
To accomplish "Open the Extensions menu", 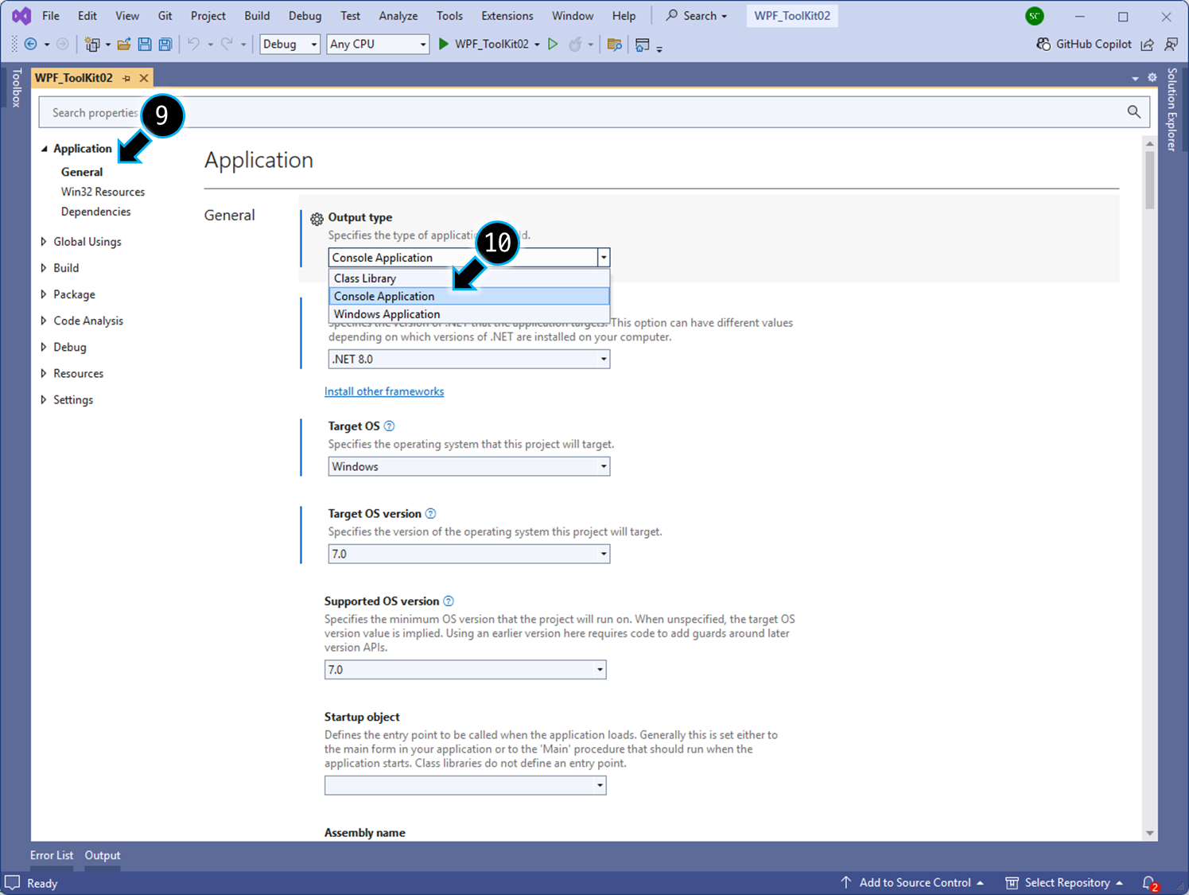I will click(x=507, y=16).
